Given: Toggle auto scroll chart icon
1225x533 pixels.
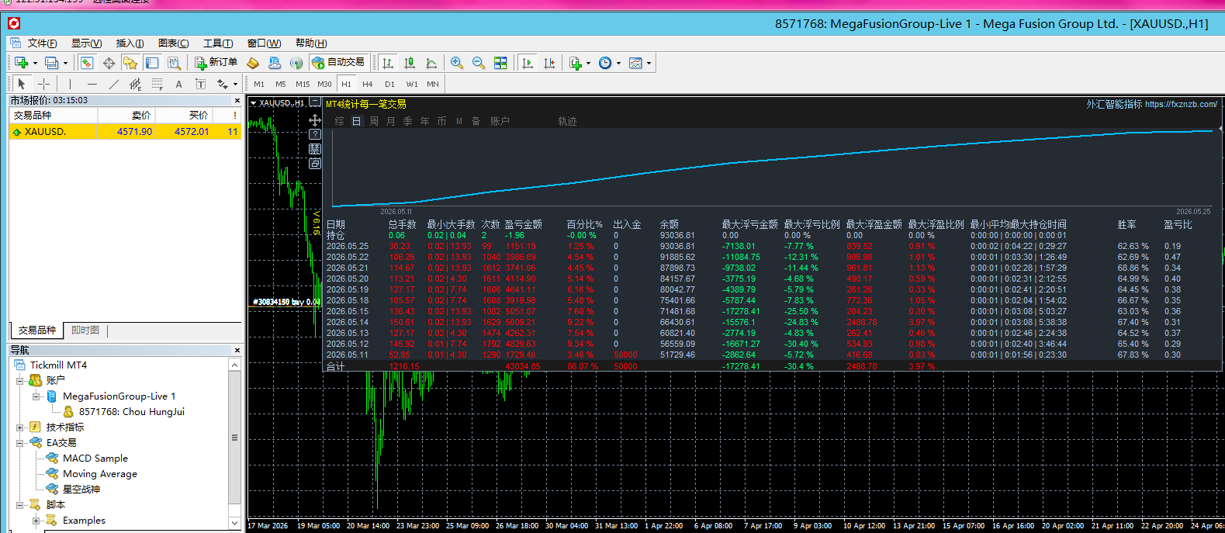Looking at the screenshot, I should tap(528, 63).
